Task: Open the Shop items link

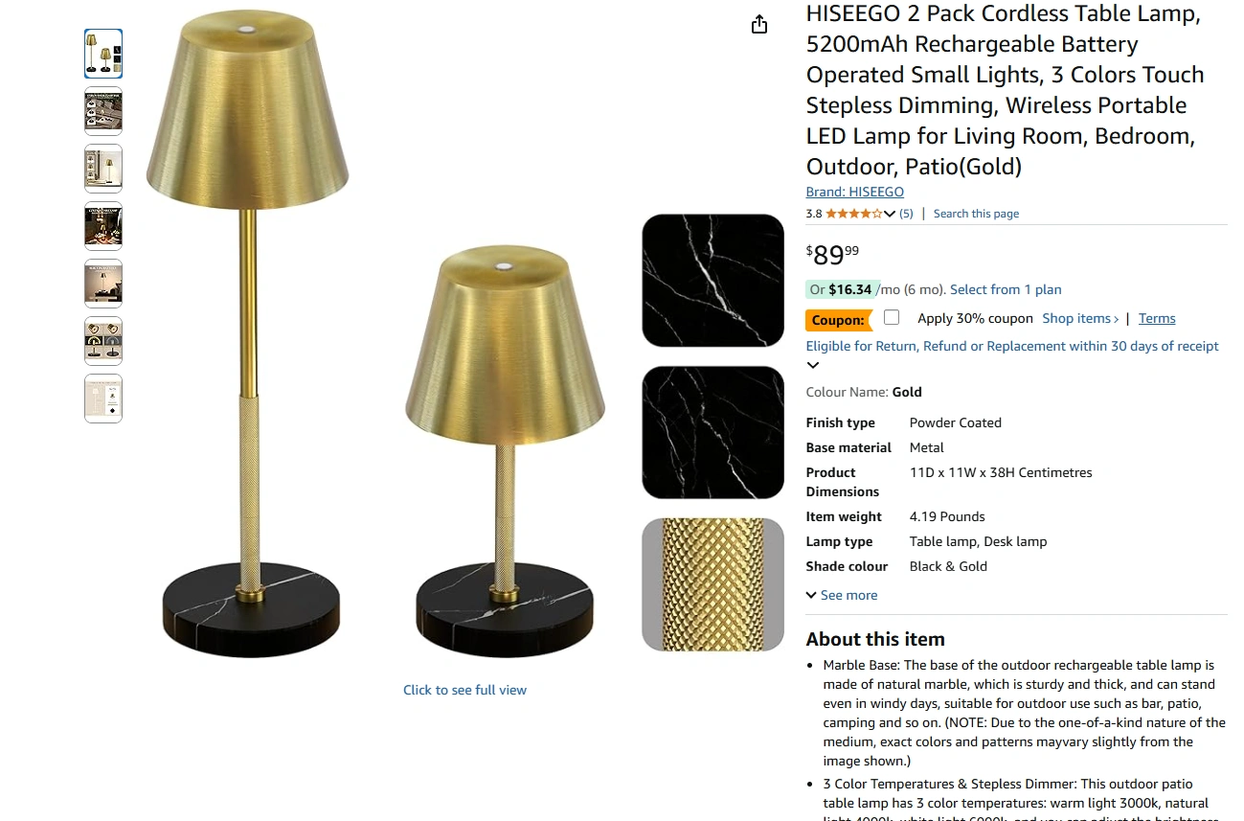Action: (x=1080, y=318)
